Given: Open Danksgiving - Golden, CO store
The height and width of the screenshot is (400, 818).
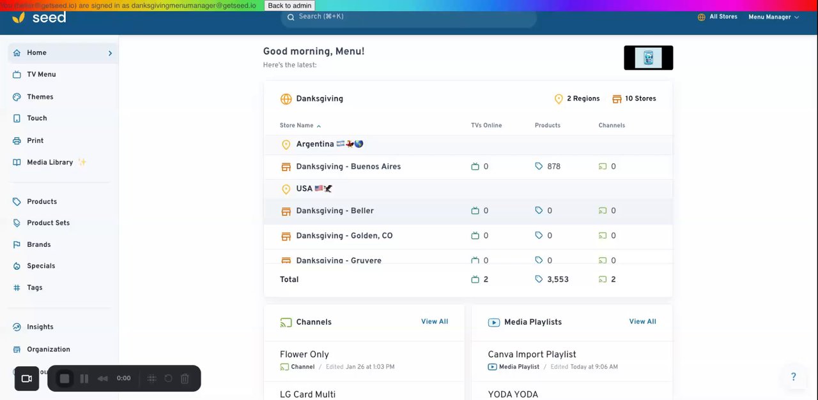Looking at the screenshot, I should (x=468, y=236).
